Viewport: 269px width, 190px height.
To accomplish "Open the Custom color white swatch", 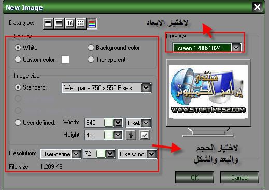I will 65,60.
